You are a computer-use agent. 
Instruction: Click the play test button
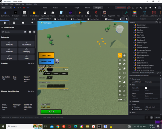[x=14, y=8]
